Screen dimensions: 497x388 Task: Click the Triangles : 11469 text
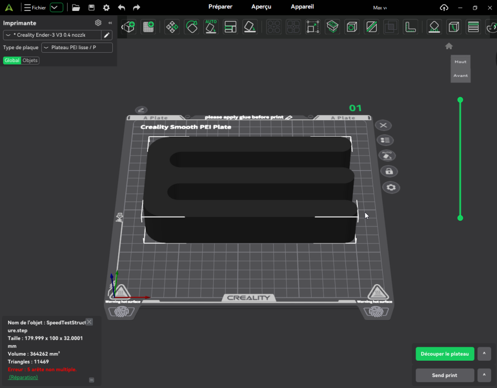coord(28,361)
